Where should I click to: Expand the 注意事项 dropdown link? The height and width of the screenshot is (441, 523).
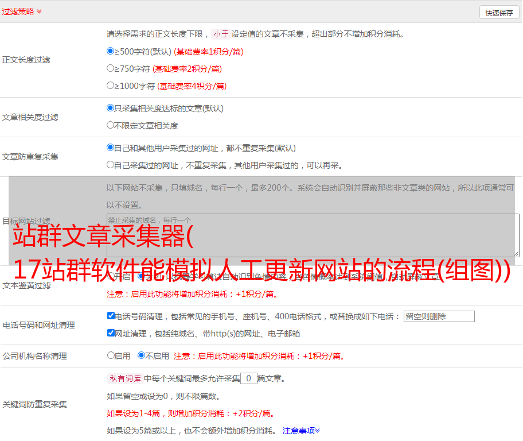[x=301, y=430]
